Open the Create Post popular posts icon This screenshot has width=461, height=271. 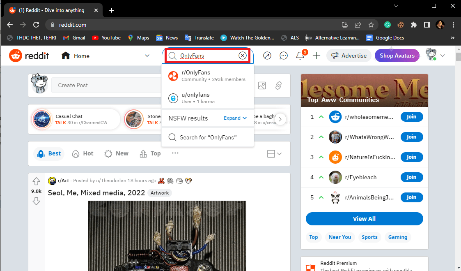click(x=267, y=55)
